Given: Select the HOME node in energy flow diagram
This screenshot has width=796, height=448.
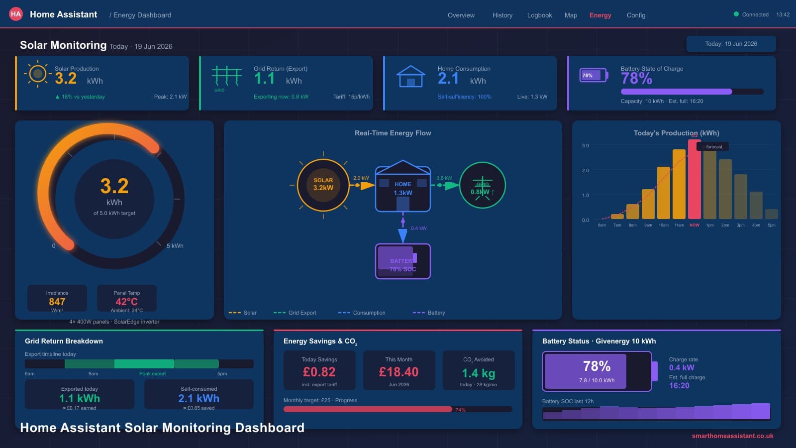Looking at the screenshot, I should click(x=403, y=186).
